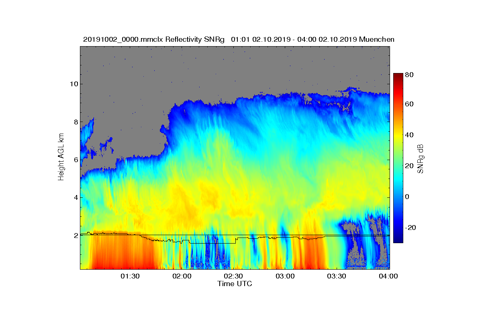Click the 'Time UTC' axis label

pyautogui.click(x=235, y=284)
